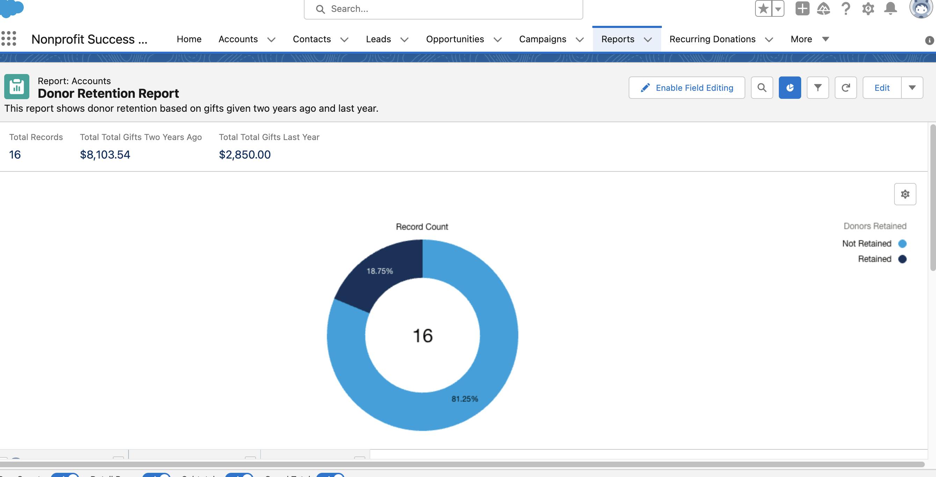Open more actions arrow next to Edit

tap(912, 88)
